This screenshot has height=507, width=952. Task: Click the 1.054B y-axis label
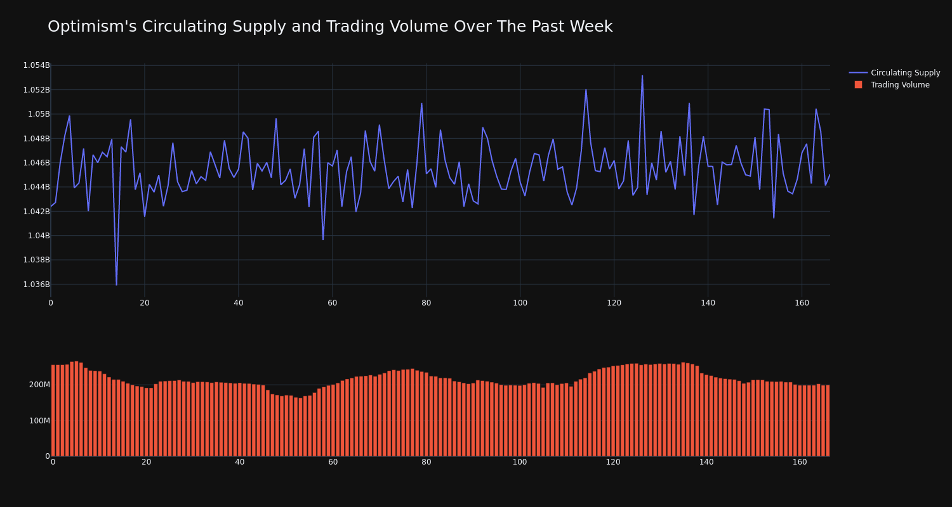click(36, 65)
